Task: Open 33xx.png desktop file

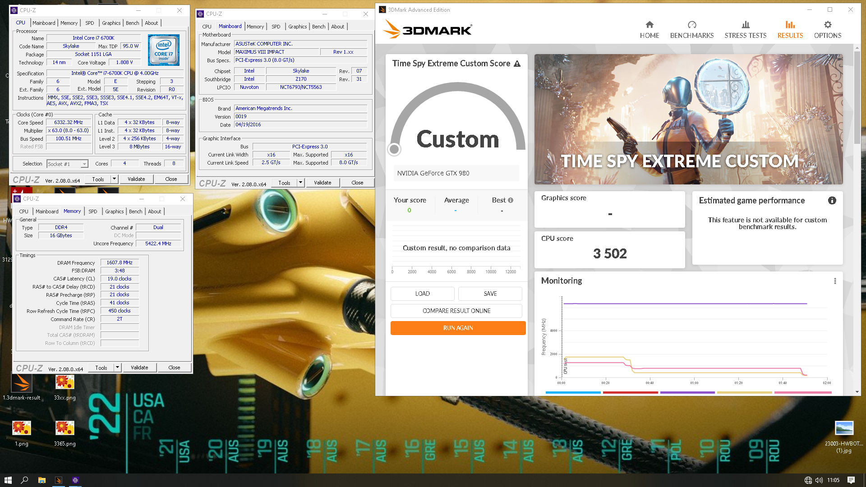Action: 65,387
